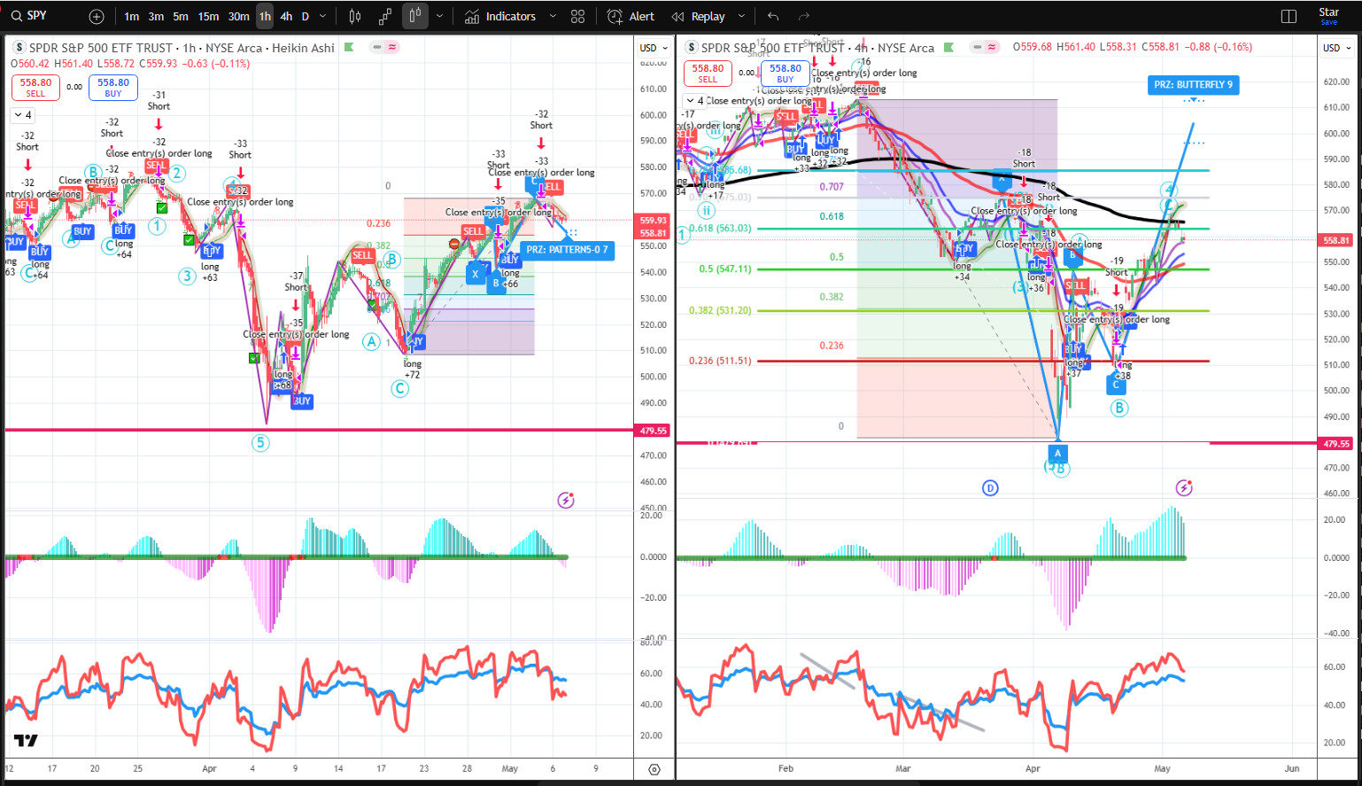Toggle the grey dash data-mode pill on the 4h chart
The height and width of the screenshot is (786, 1362).
click(977, 48)
